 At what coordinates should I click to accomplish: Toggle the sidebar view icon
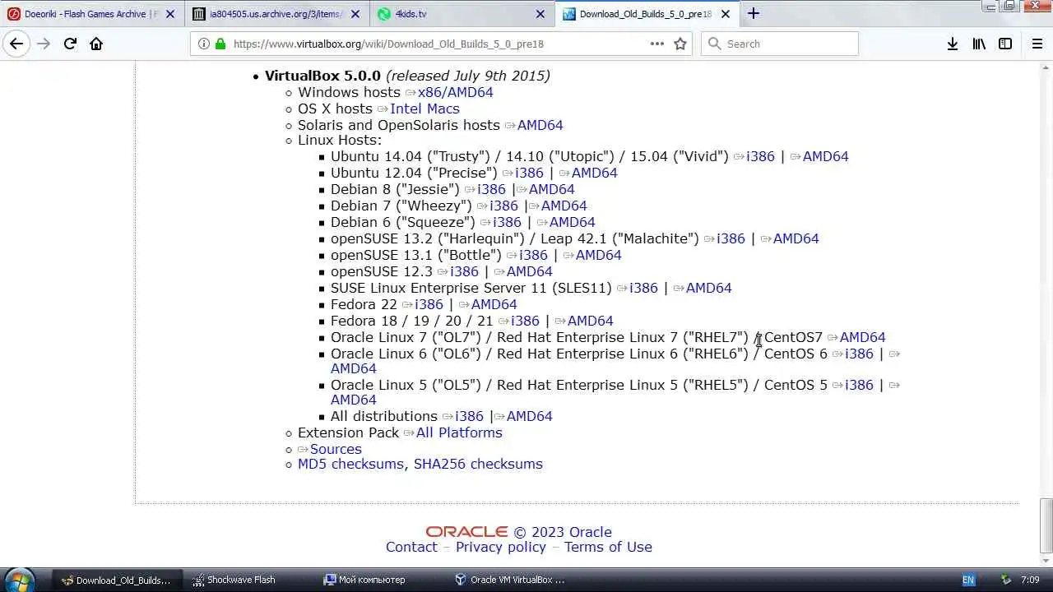coord(1005,44)
